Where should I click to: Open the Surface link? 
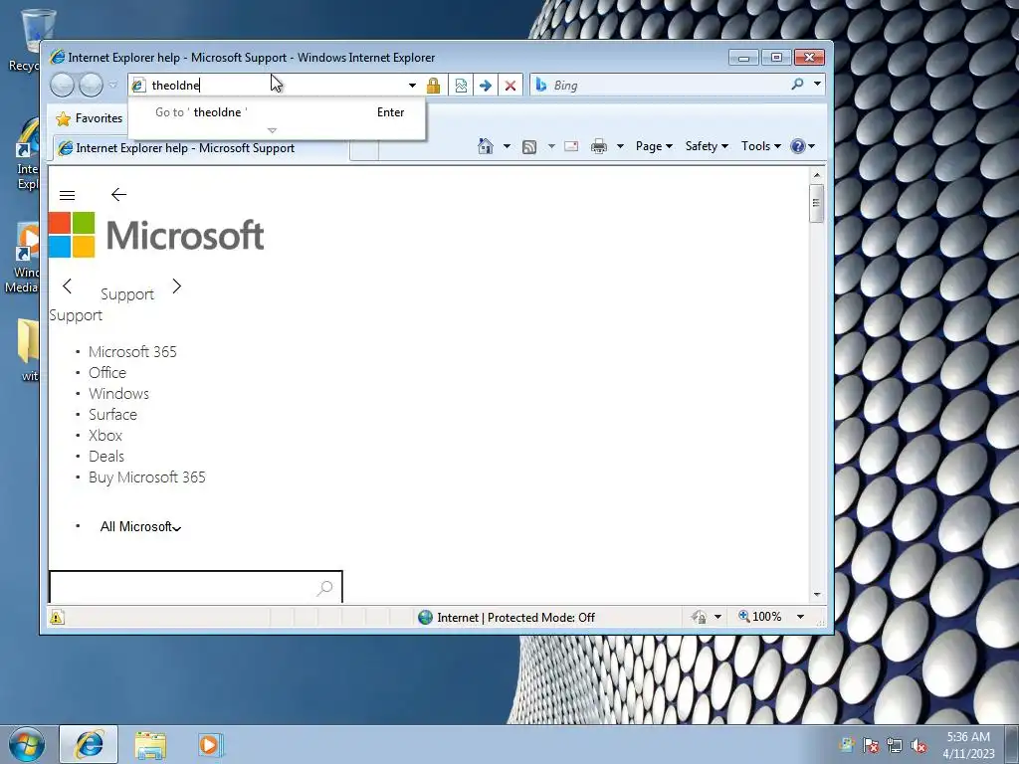pos(112,414)
